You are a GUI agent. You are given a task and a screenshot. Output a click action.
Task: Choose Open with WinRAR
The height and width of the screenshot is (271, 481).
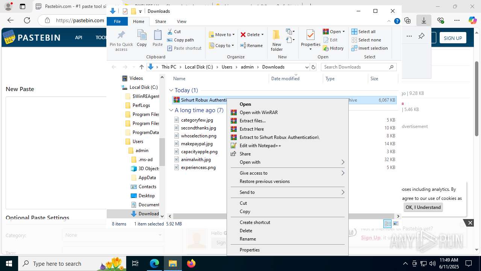[x=287, y=113]
